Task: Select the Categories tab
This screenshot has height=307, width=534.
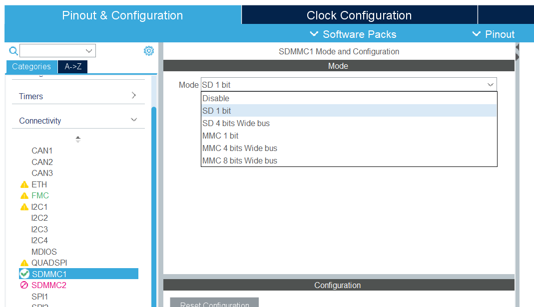Action: pos(31,67)
